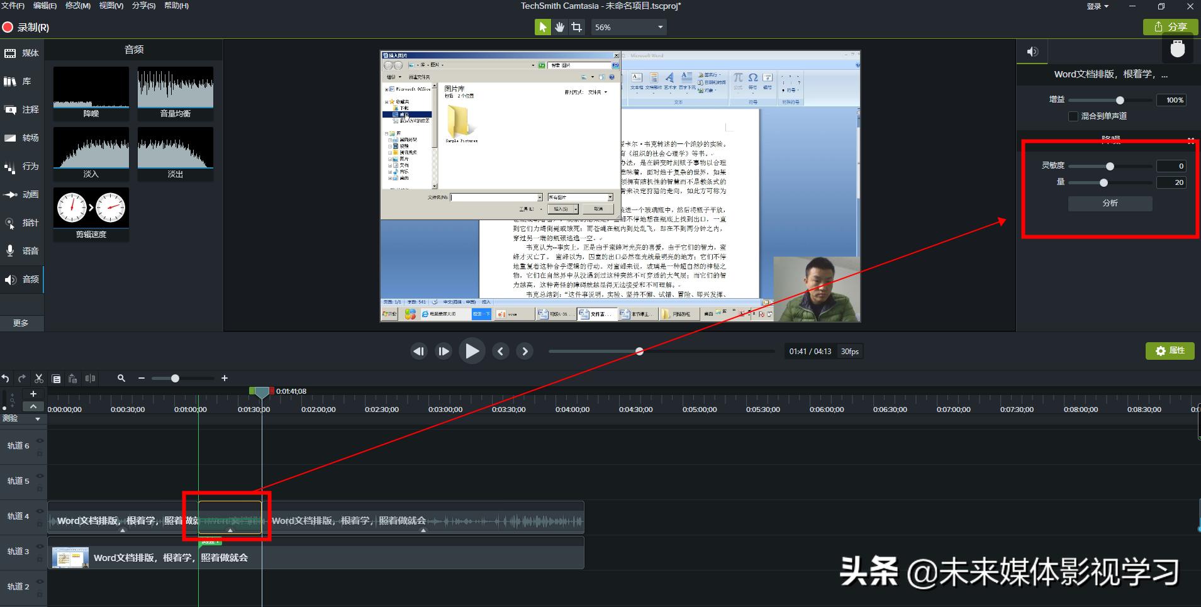The height and width of the screenshot is (607, 1201).
Task: Open the 编辑(E) menu
Action: click(x=45, y=6)
